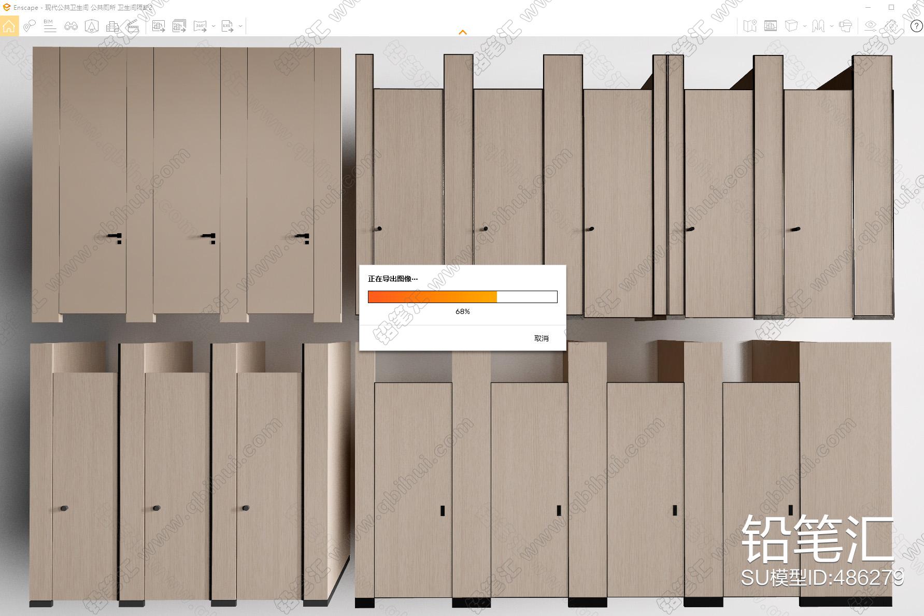Click the EXE standalone export icon

pyautogui.click(x=228, y=26)
